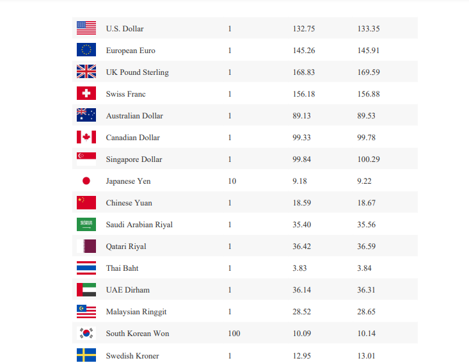Click the Singapore Dollar currency name
469x363 pixels.
(134, 159)
